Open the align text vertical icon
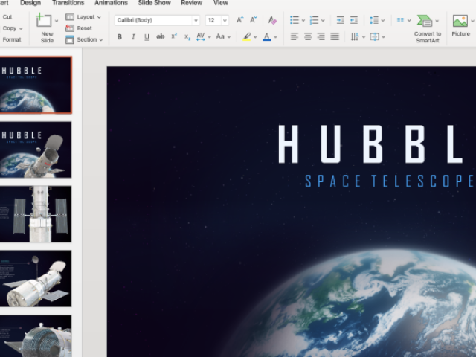Screen dimensions: 476x357 coord(374,36)
